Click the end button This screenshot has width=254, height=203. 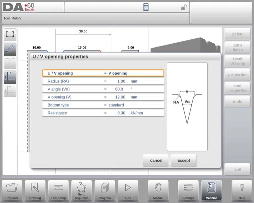pyautogui.click(x=237, y=169)
